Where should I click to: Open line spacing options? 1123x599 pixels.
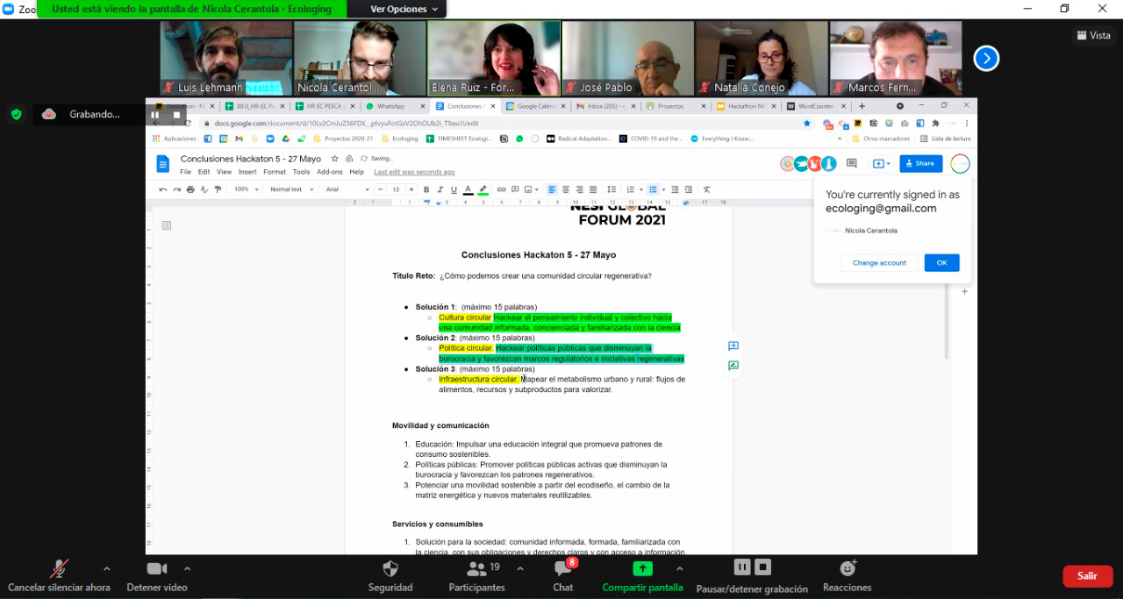pyautogui.click(x=612, y=189)
